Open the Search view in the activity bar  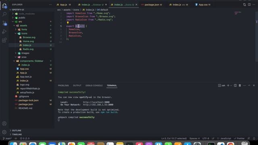click(4, 14)
